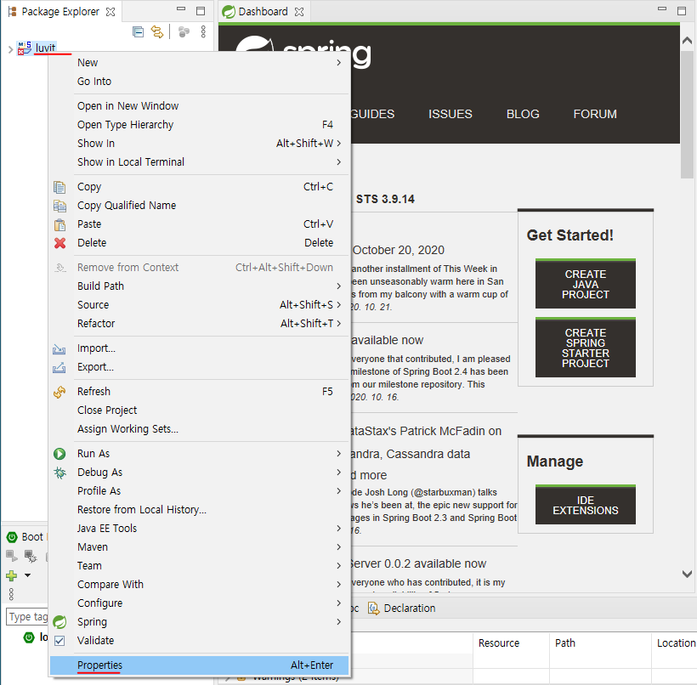Click IDE EXTENSIONS button

click(x=585, y=505)
